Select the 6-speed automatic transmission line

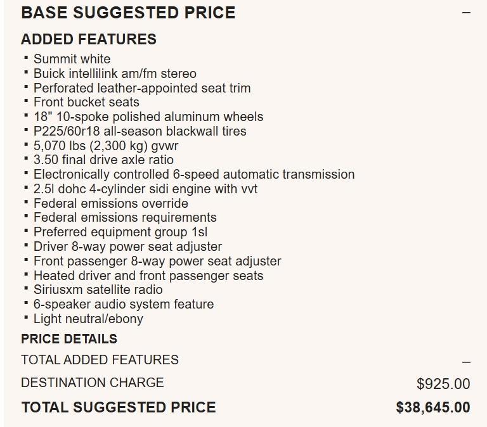pos(194,174)
